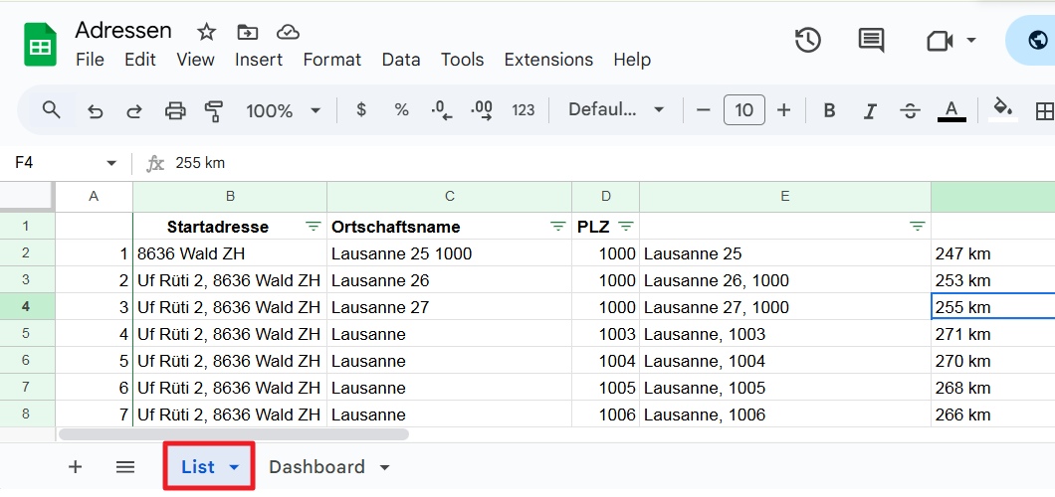Print the spreadsheet using printer icon

pyautogui.click(x=175, y=110)
